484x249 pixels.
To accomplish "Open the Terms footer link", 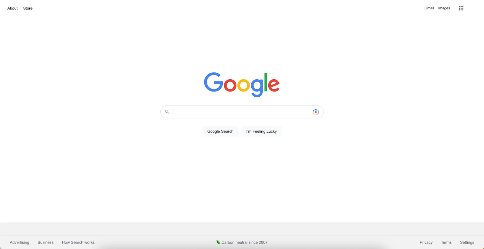I will coord(446,242).
